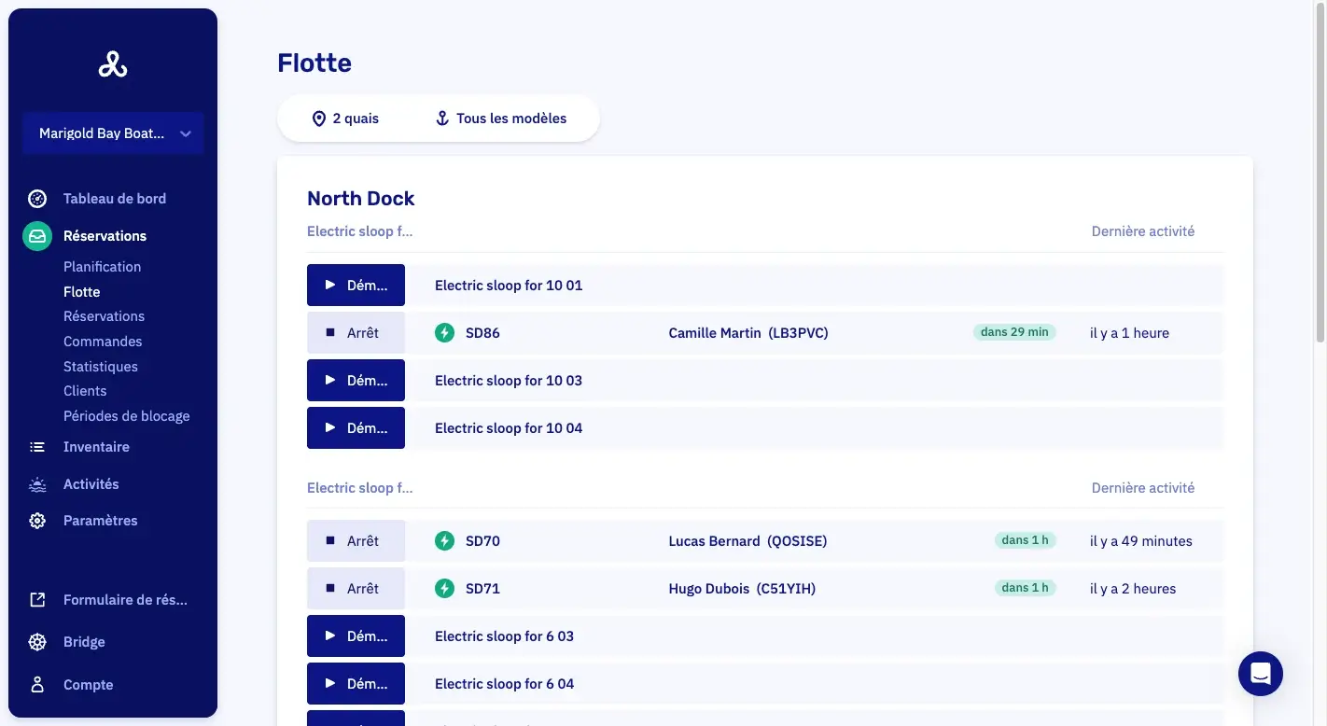Go to Planification submenu
Screen dimensions: 1327x726
[103, 267]
